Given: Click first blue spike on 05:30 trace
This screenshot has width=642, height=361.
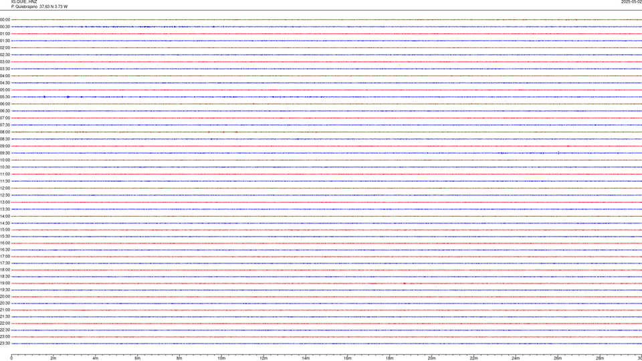Looking at the screenshot, I should point(44,97).
